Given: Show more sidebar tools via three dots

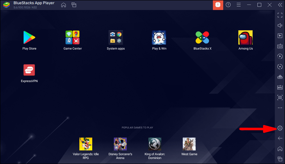Looking at the screenshot, I should click(x=280, y=108).
